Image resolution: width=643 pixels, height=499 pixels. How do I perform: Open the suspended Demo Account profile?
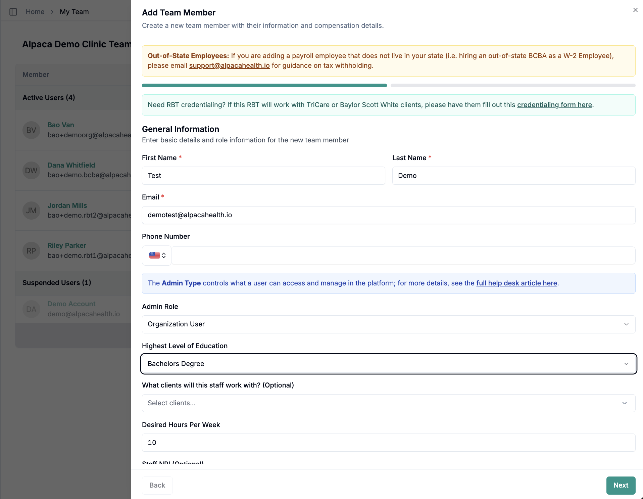pos(71,304)
